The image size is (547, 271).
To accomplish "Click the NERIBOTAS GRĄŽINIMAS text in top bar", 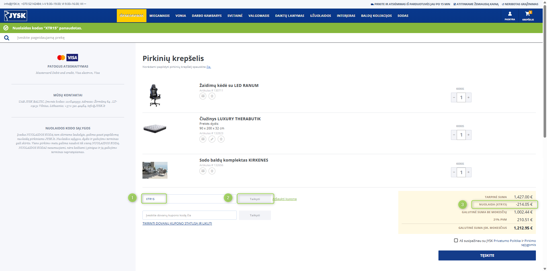I will 520,4.
